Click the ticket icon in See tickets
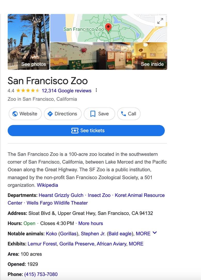Image resolution: width=201 pixels, height=280 pixels. (x=75, y=131)
